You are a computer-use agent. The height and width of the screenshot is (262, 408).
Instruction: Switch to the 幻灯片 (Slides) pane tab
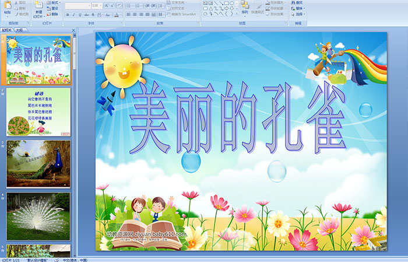click(x=7, y=30)
